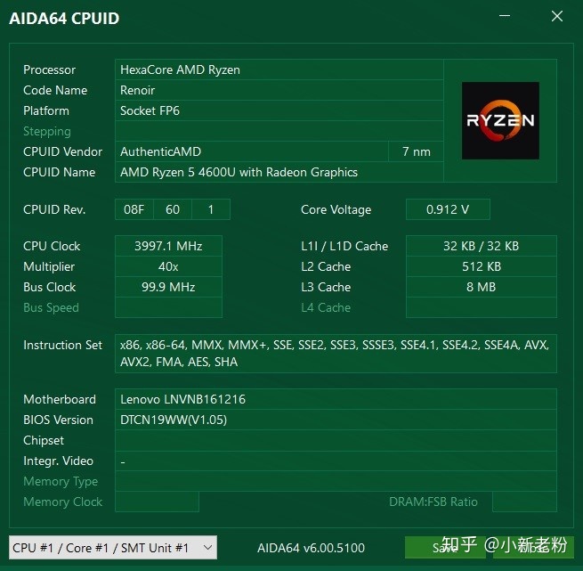Select the CPUID Name field value
This screenshot has height=571, width=583.
(x=279, y=172)
